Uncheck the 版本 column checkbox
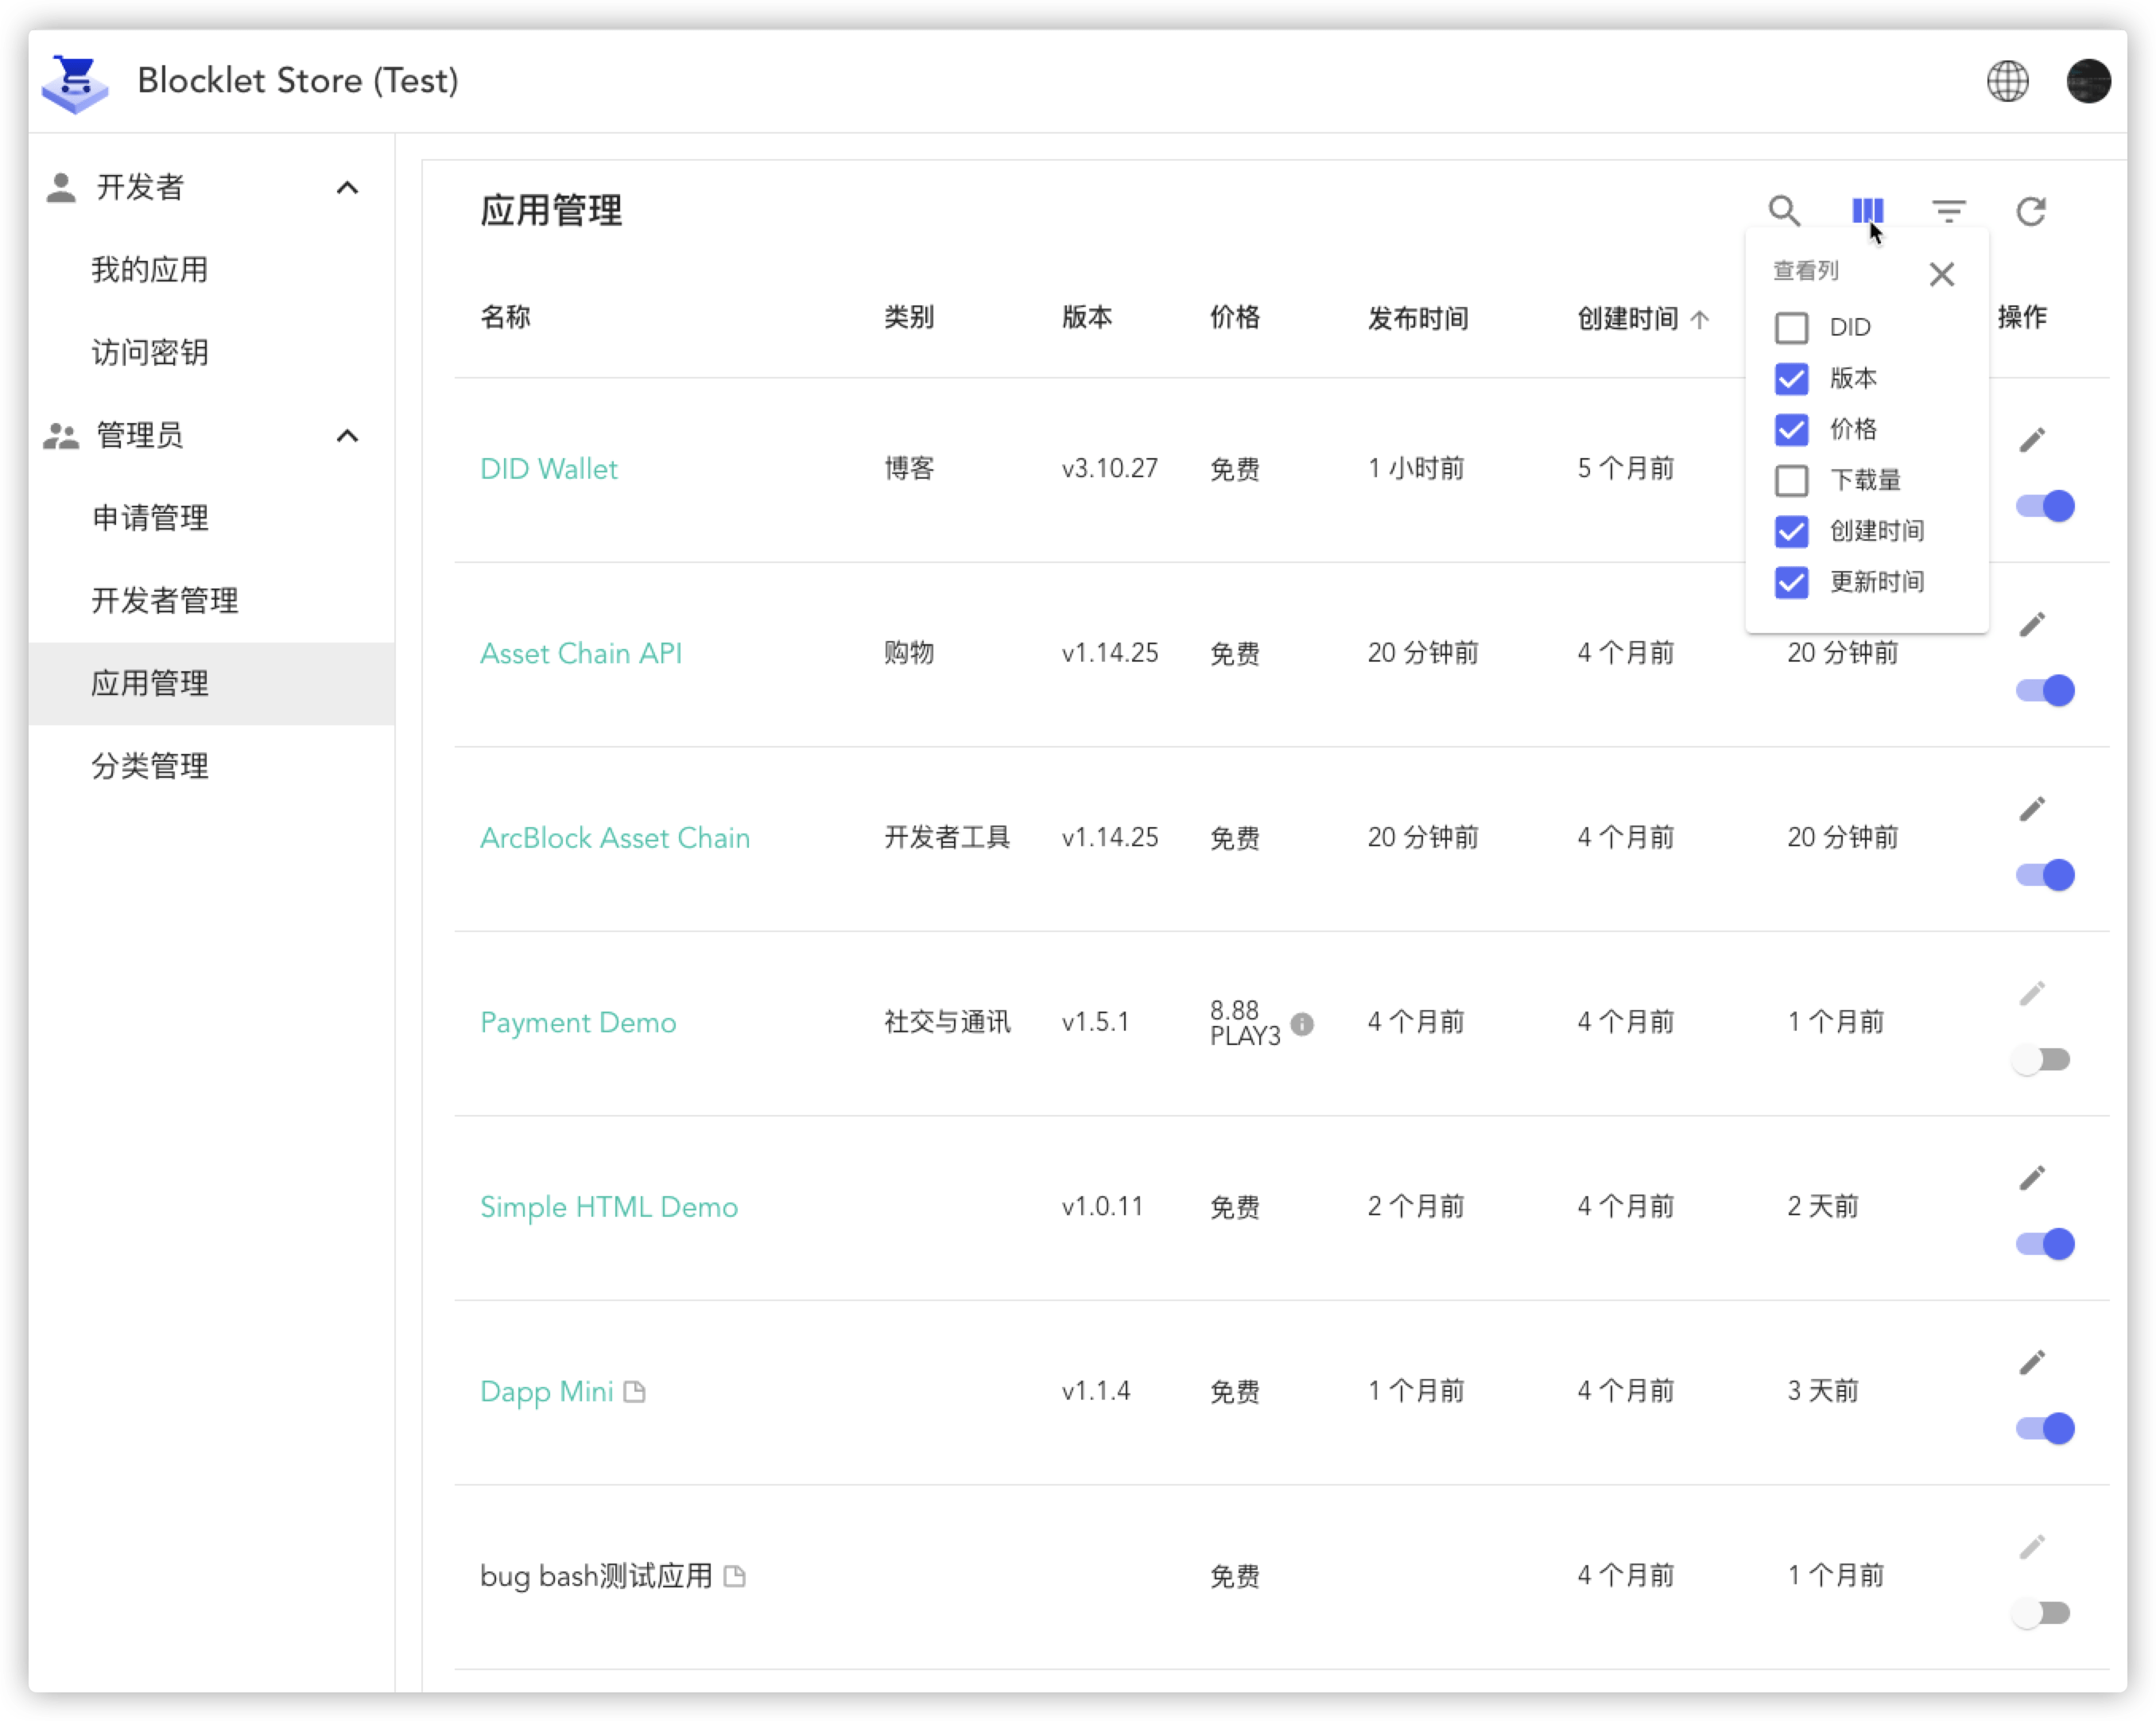This screenshot has height=1721, width=2156. click(1791, 379)
